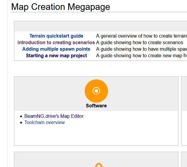Click the new map guide description text

(x=141, y=56)
